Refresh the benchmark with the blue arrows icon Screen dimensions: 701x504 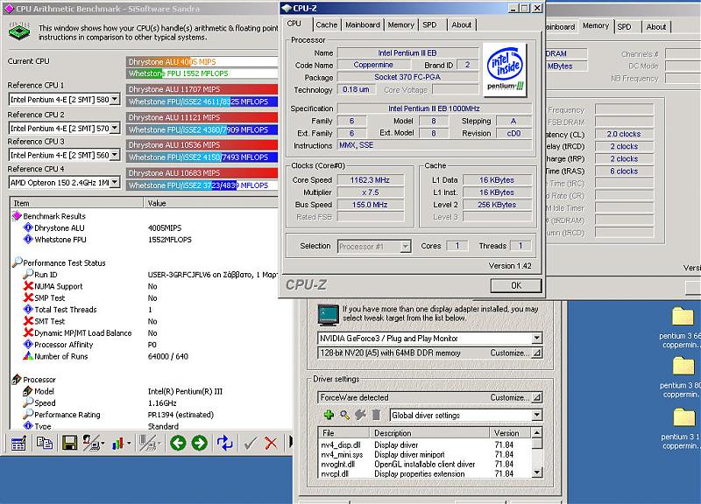[224, 443]
